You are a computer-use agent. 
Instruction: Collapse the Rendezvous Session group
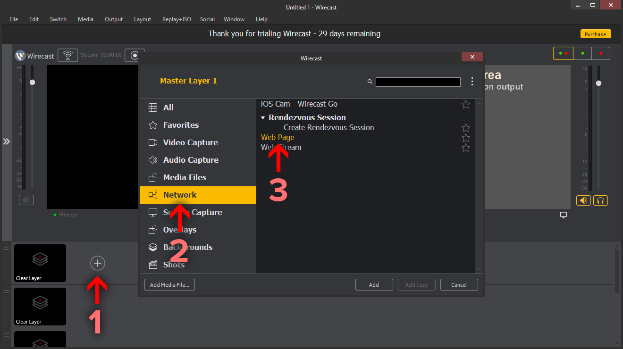263,118
